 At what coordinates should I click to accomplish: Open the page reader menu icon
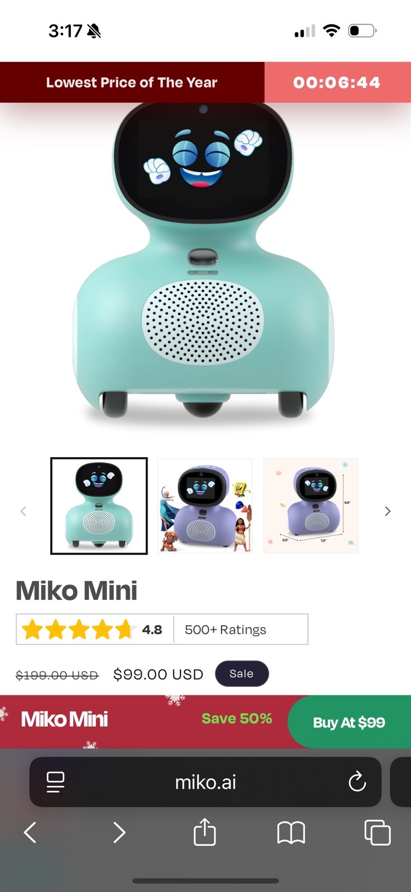tap(55, 782)
